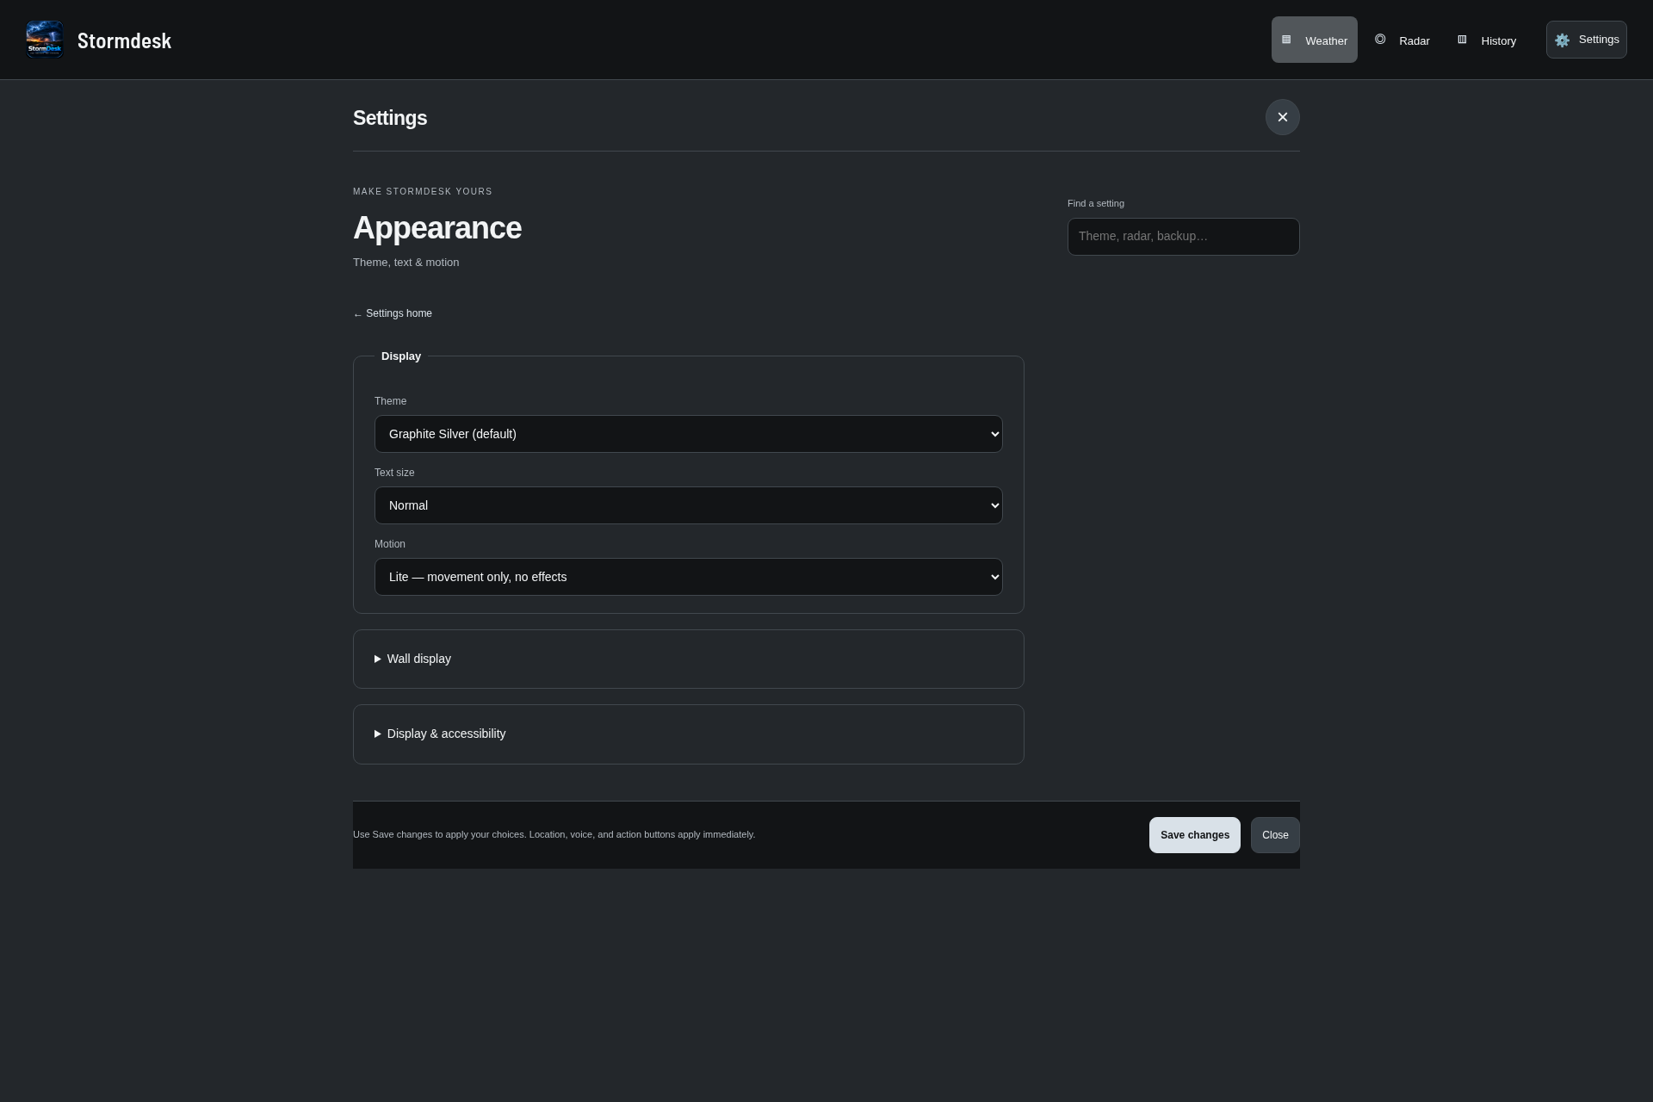The width and height of the screenshot is (1653, 1102).
Task: Open the Text size dropdown
Action: point(688,505)
